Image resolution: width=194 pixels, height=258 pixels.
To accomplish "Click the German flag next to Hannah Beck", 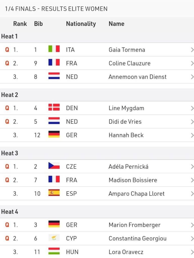I will point(54,135).
